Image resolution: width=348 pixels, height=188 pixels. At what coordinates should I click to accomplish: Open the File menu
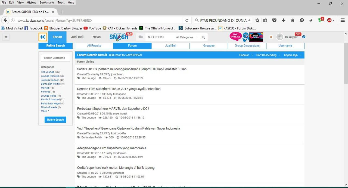click(4, 2)
